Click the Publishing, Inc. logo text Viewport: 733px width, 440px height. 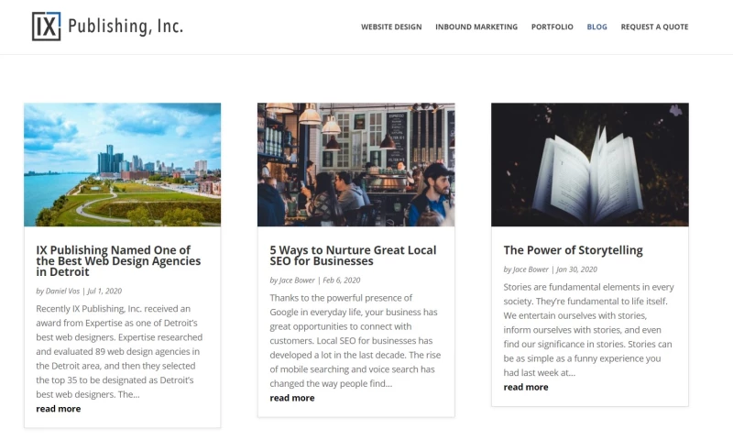point(126,27)
